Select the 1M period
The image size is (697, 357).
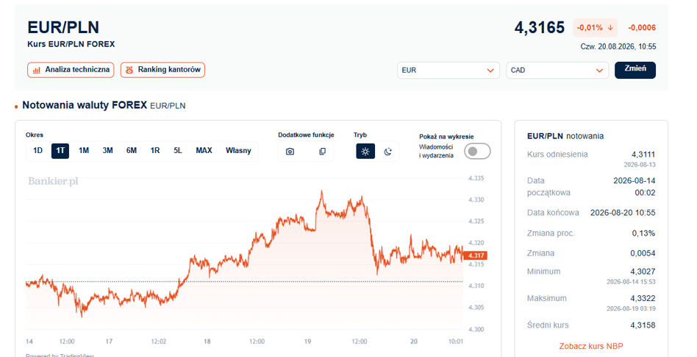[84, 150]
